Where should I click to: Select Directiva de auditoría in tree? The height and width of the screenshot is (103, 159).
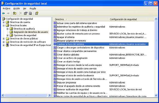pyautogui.click(x=24, y=29)
